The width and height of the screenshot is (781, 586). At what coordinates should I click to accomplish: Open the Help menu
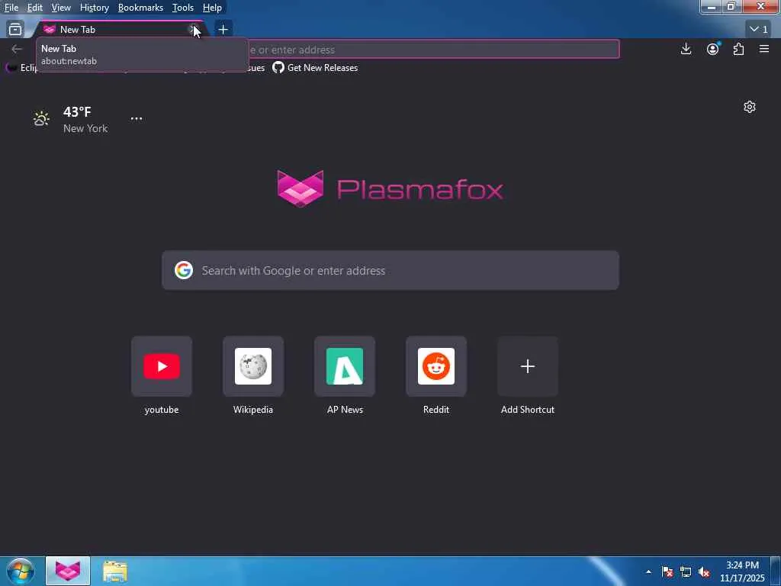[212, 8]
